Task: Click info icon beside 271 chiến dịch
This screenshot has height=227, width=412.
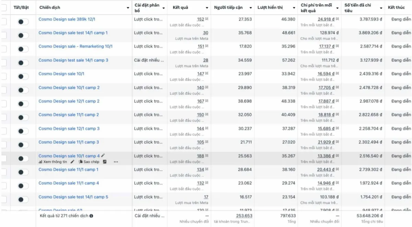Action: pos(91,216)
